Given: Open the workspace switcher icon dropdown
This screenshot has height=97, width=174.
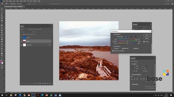Looking at the screenshot, I should 168,4.
